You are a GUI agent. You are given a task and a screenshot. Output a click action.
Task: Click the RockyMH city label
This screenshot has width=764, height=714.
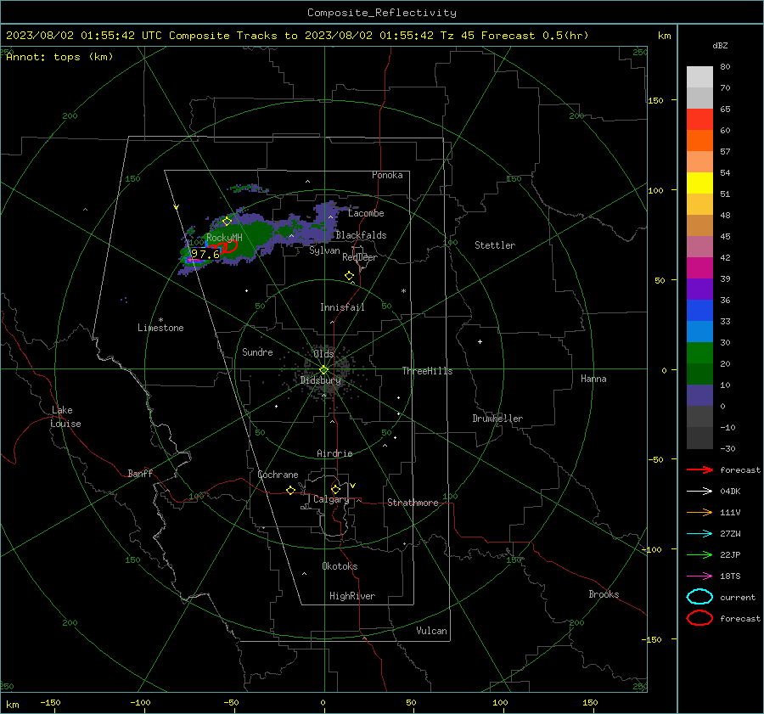(224, 238)
